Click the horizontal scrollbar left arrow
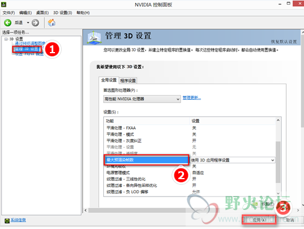Viewport: 304px width, 229px height. point(86,210)
